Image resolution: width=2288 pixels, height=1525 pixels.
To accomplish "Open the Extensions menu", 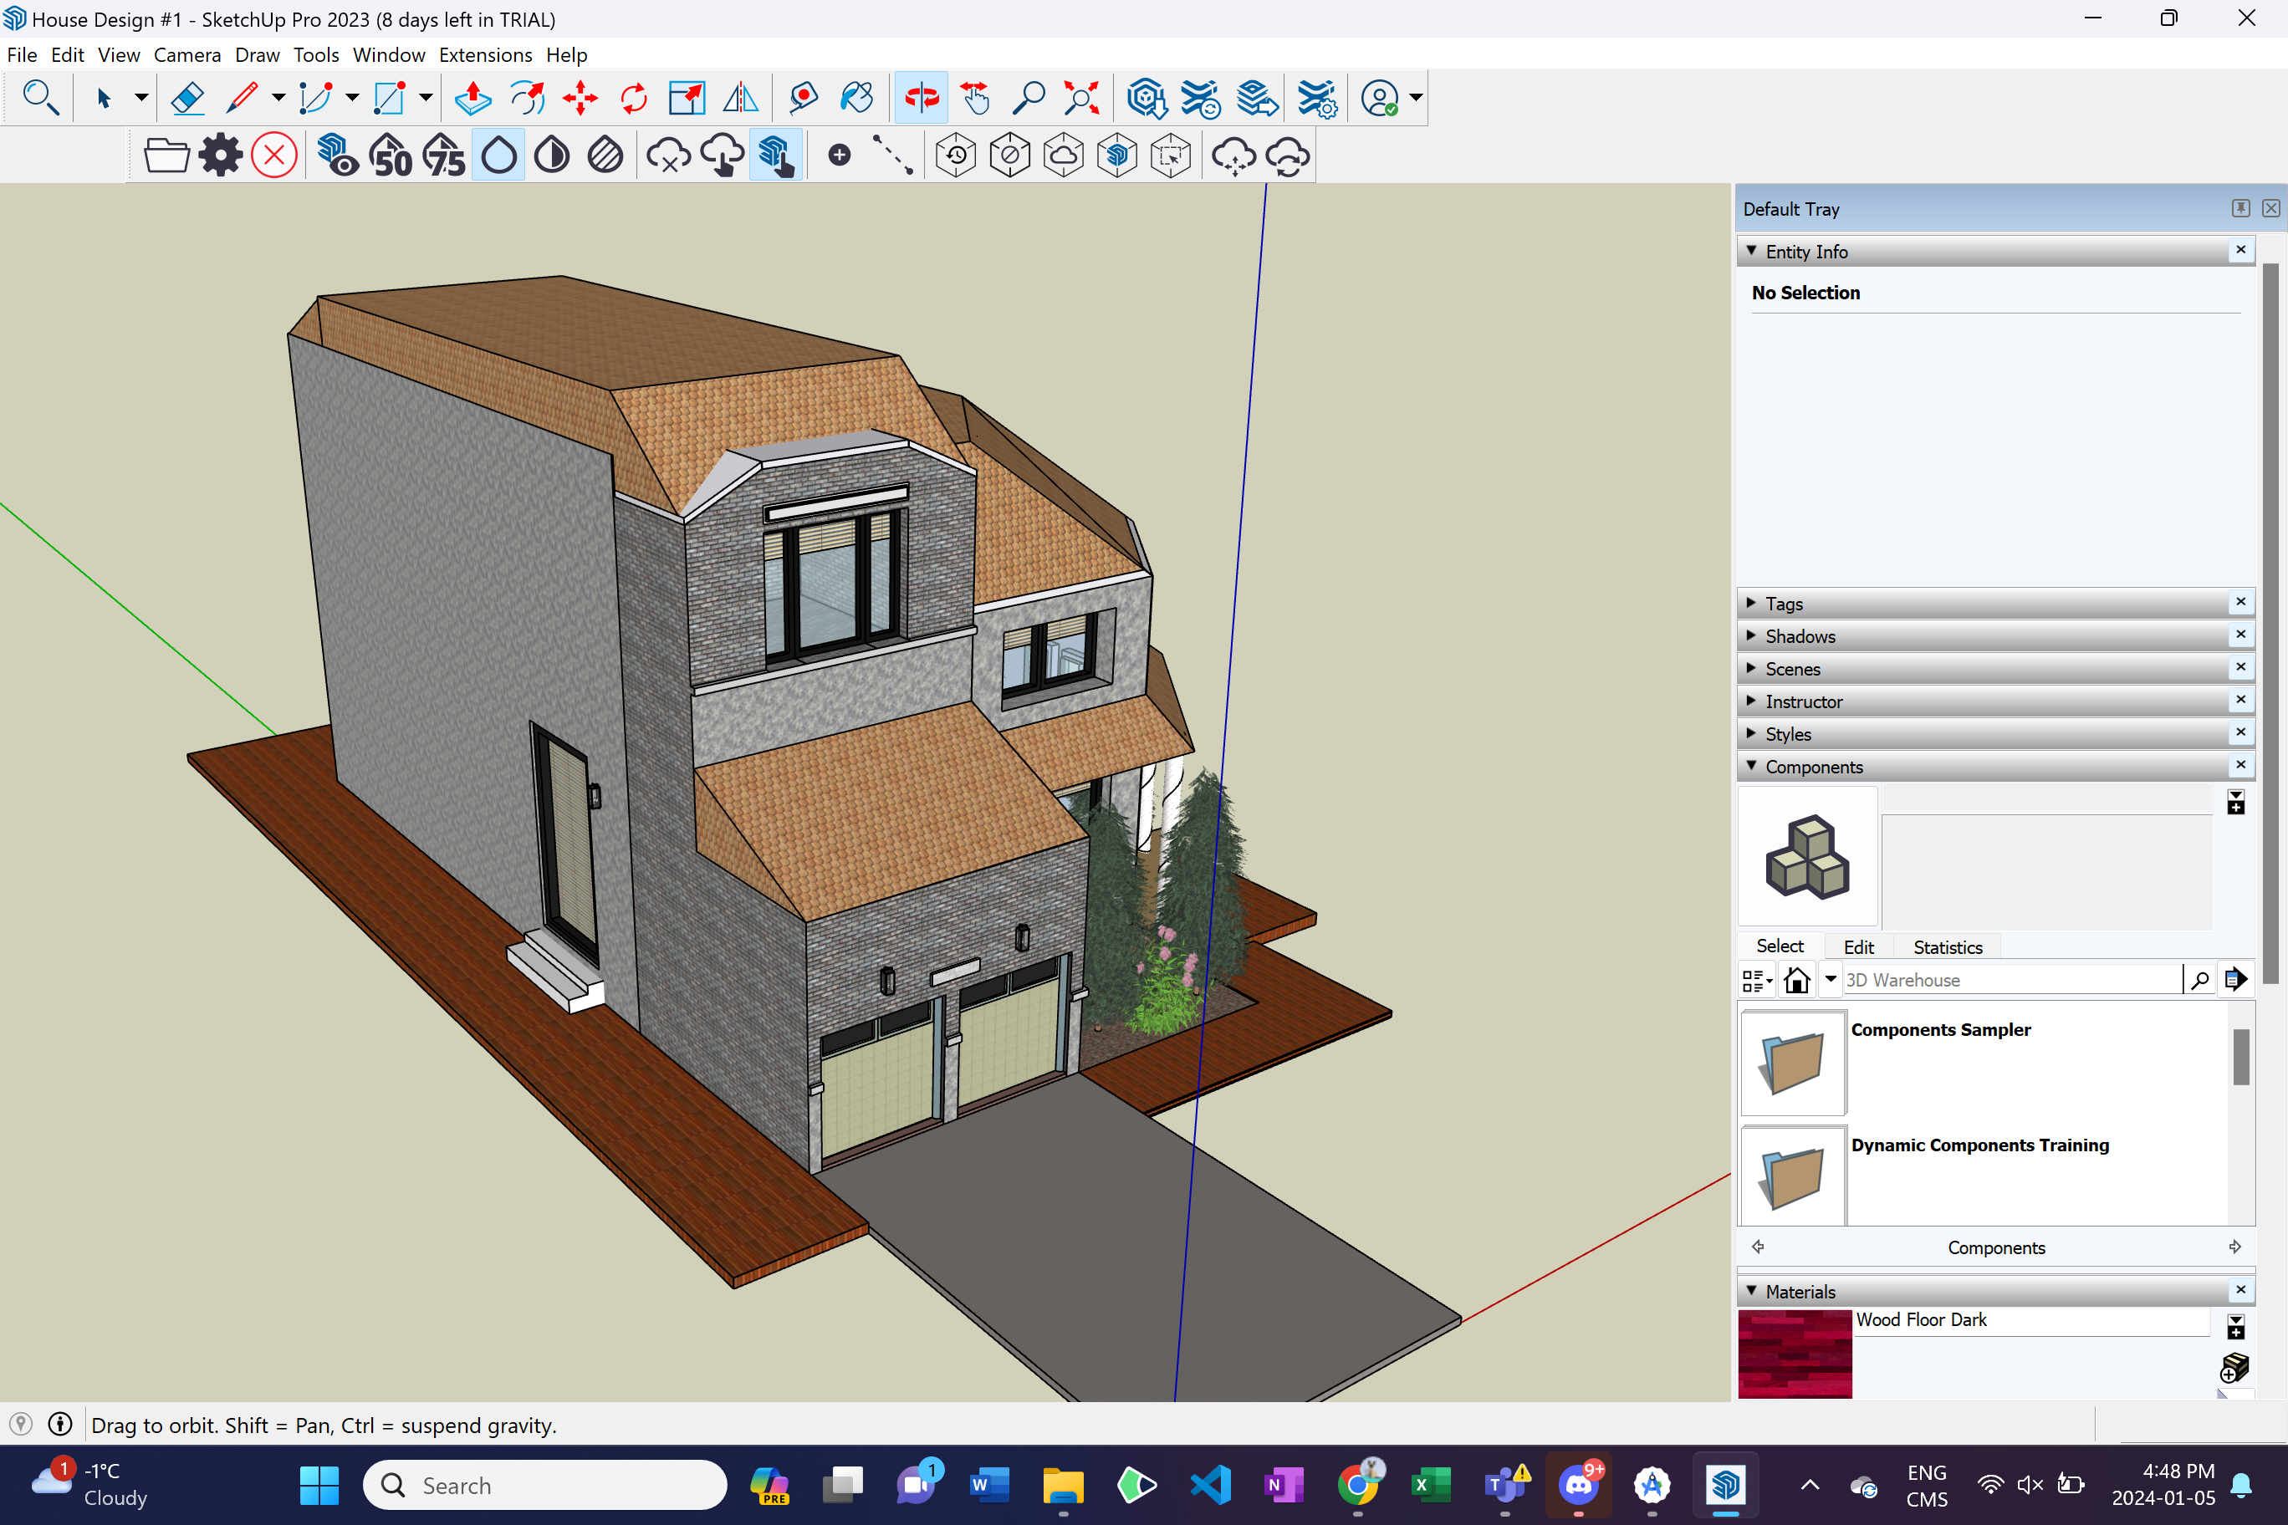I will point(484,54).
